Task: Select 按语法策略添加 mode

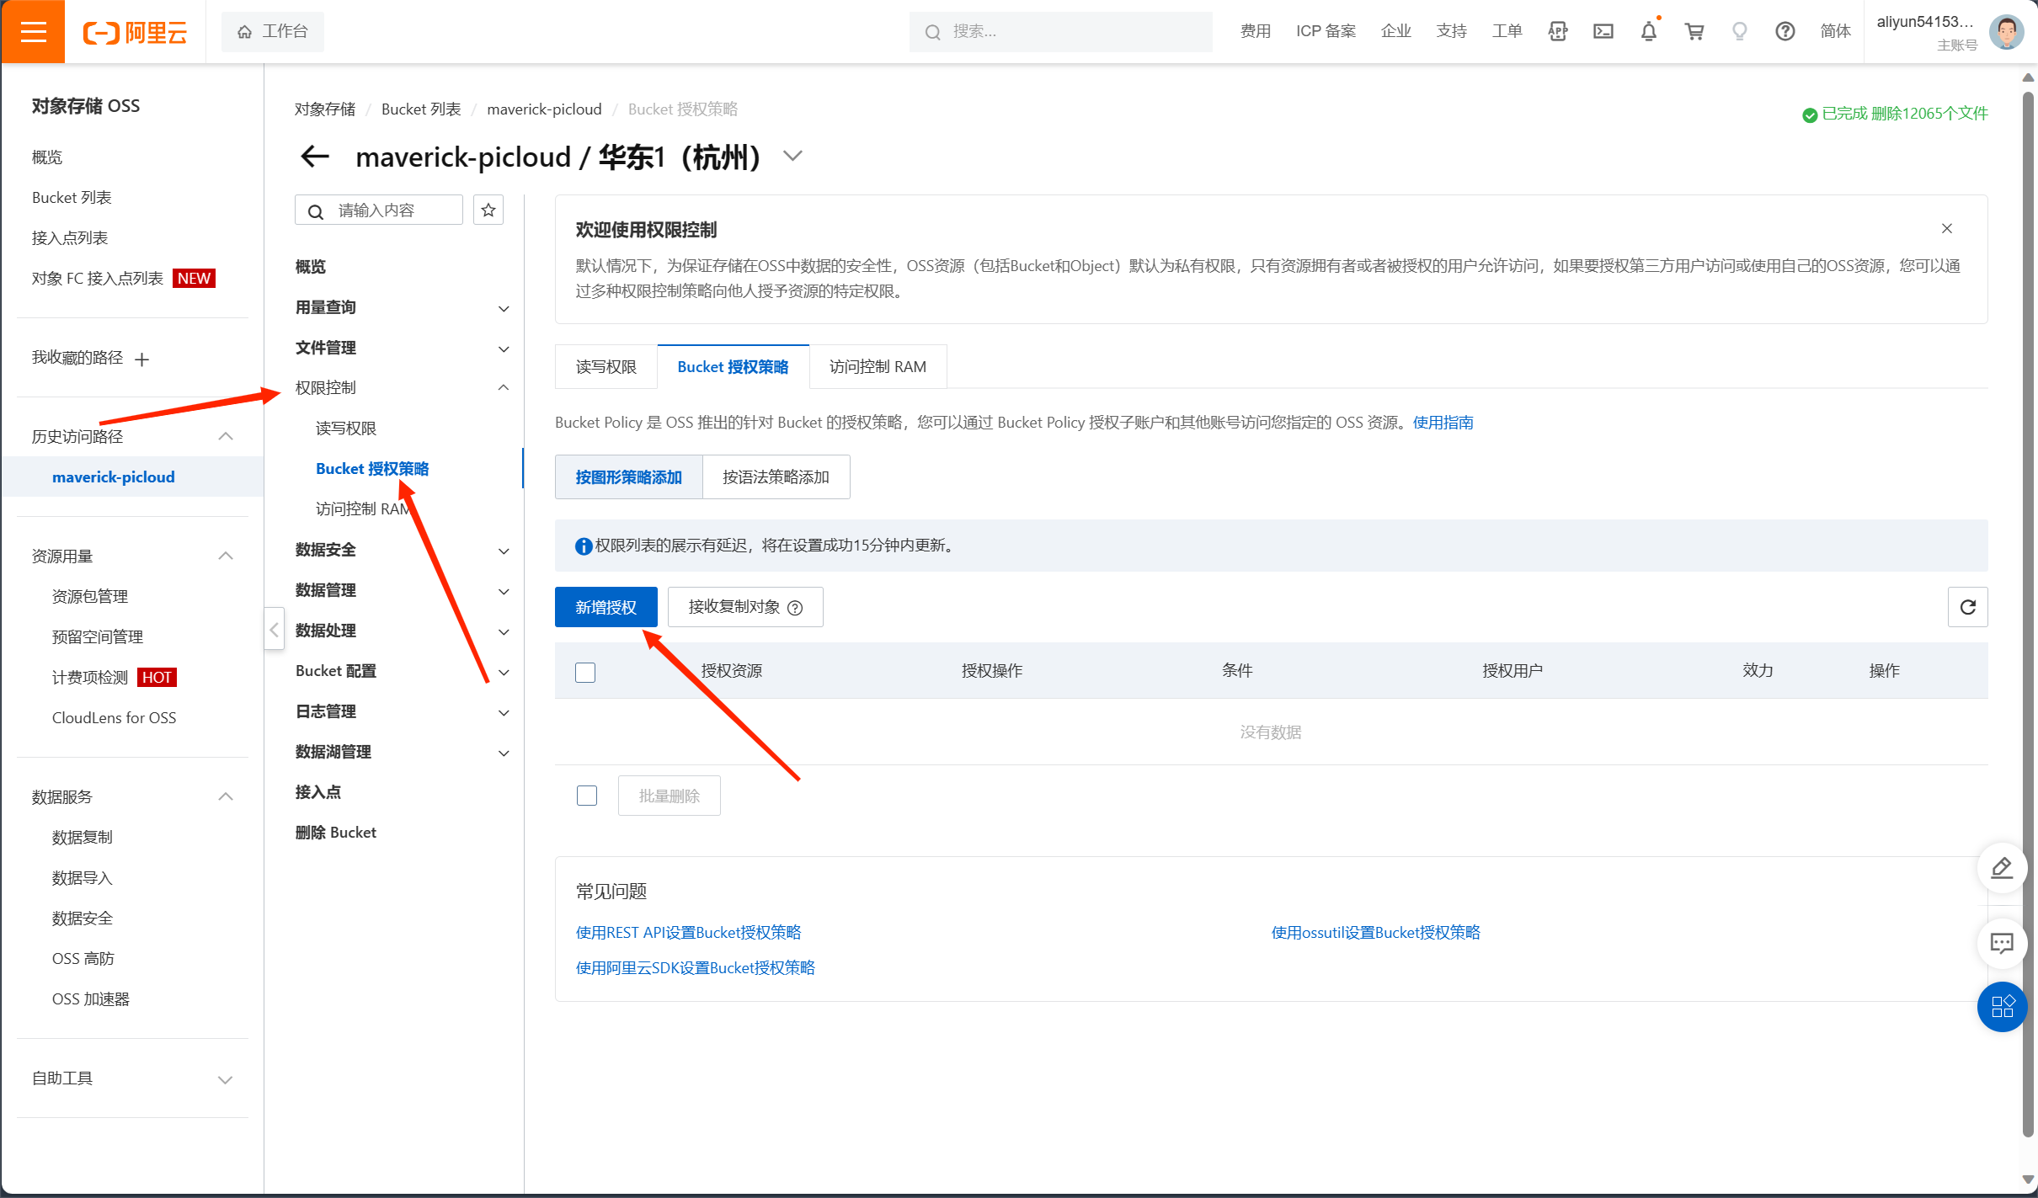Action: (x=776, y=477)
